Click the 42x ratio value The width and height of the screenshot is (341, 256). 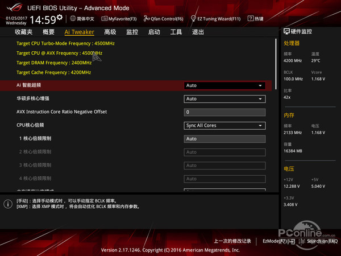coord(287,97)
